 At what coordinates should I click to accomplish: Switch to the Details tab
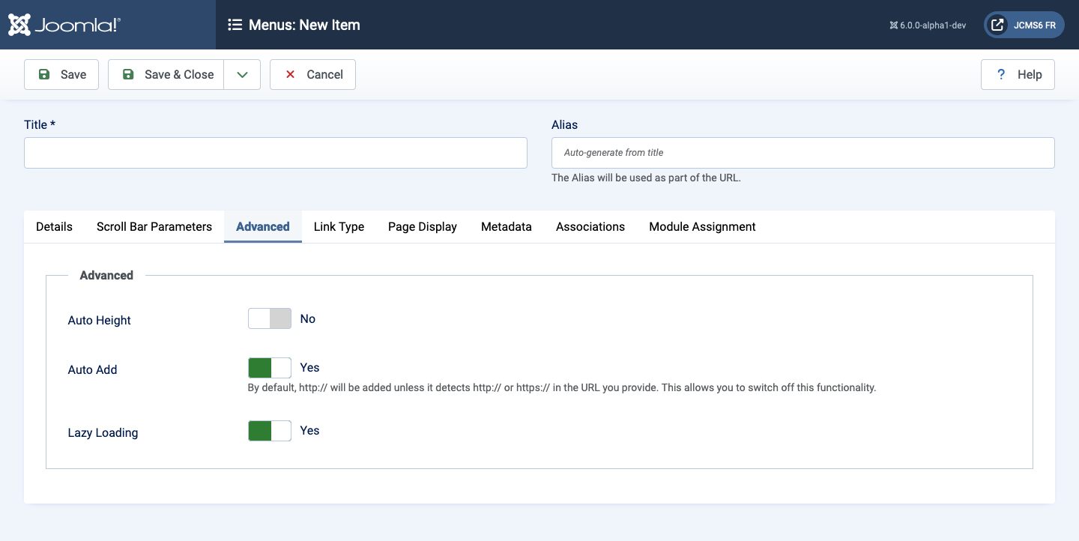54,226
